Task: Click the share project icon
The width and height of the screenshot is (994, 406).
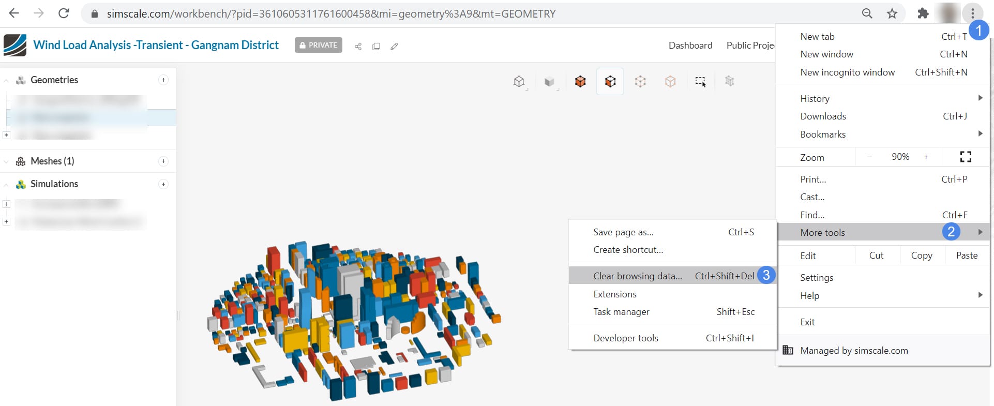Action: point(358,47)
